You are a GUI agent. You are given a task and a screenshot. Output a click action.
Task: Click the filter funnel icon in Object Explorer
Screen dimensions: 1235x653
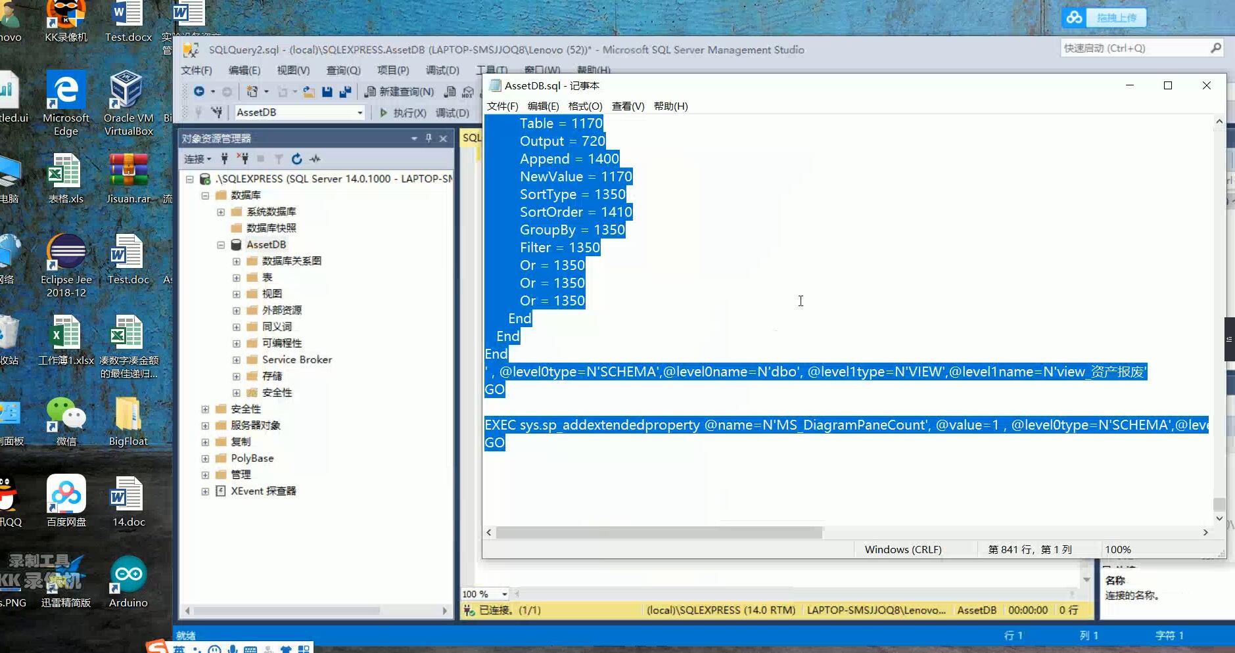pyautogui.click(x=279, y=158)
